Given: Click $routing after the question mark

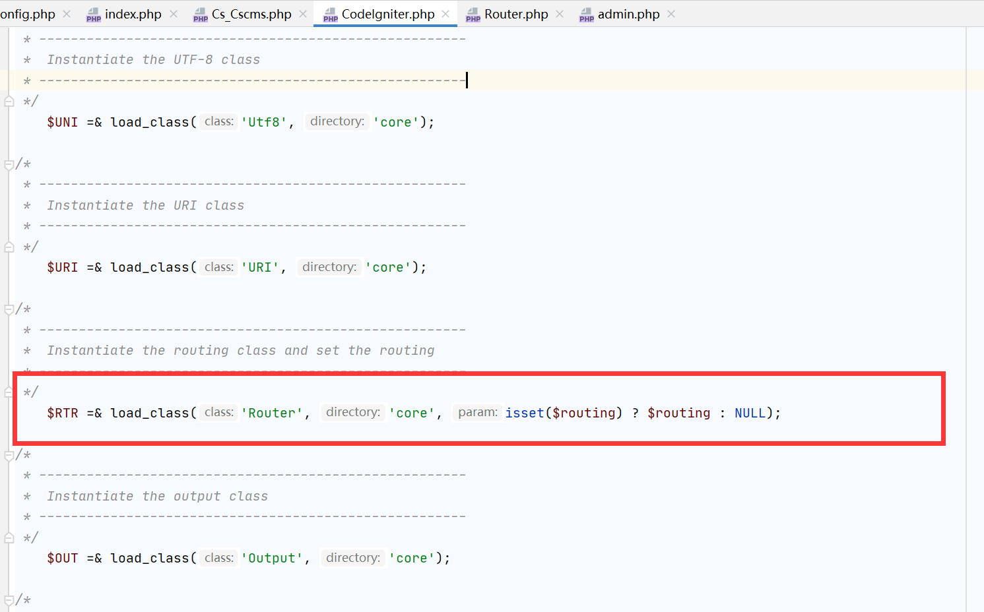Looking at the screenshot, I should coord(679,413).
